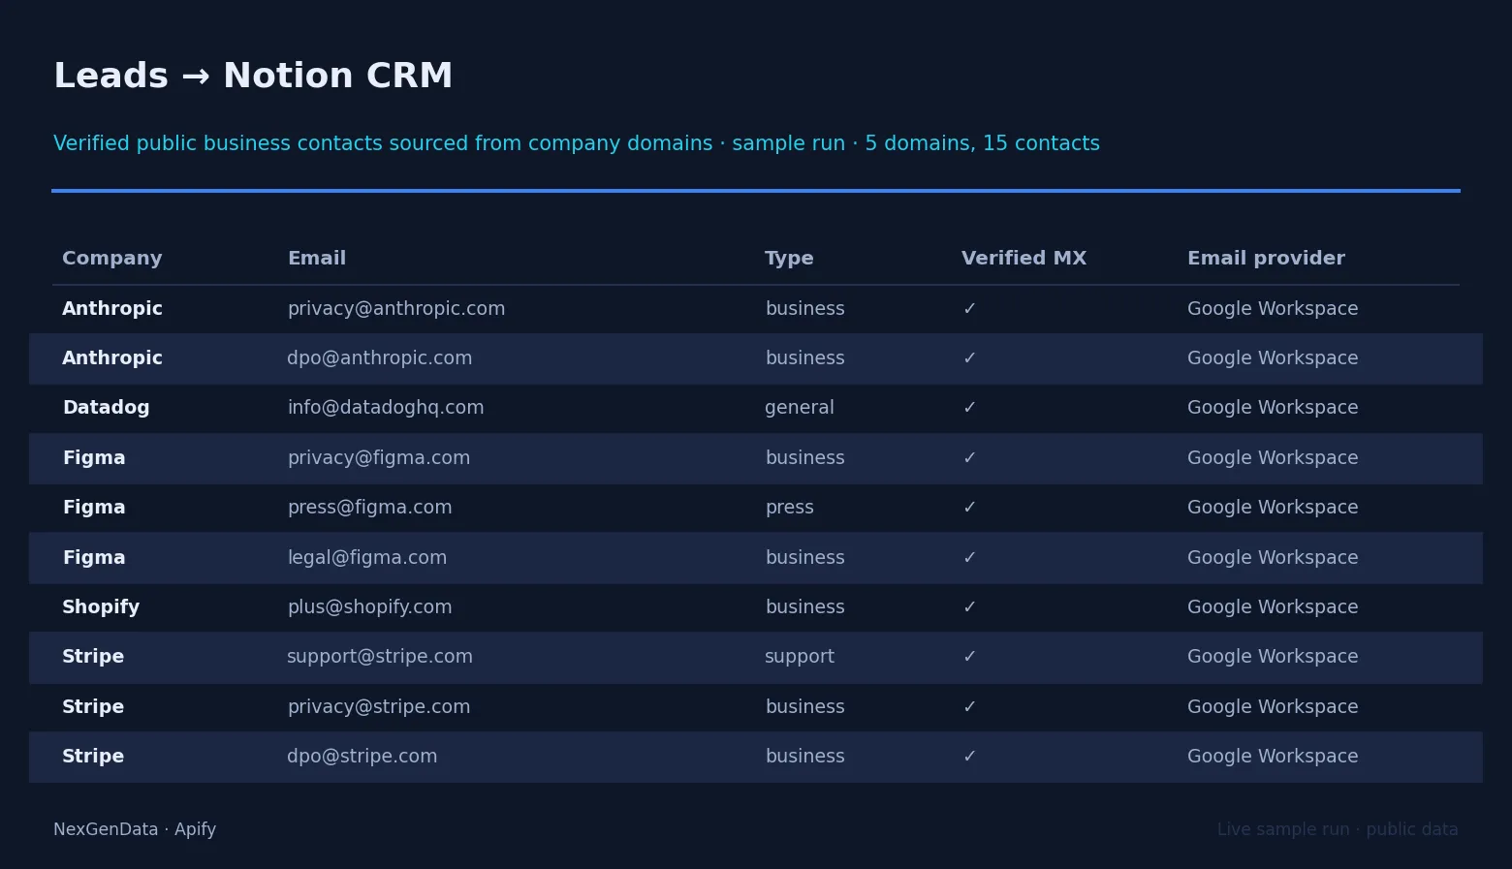The width and height of the screenshot is (1512, 869).
Task: Click Verified MX checkmark for privacy@anthropic.com
Action: (969, 309)
